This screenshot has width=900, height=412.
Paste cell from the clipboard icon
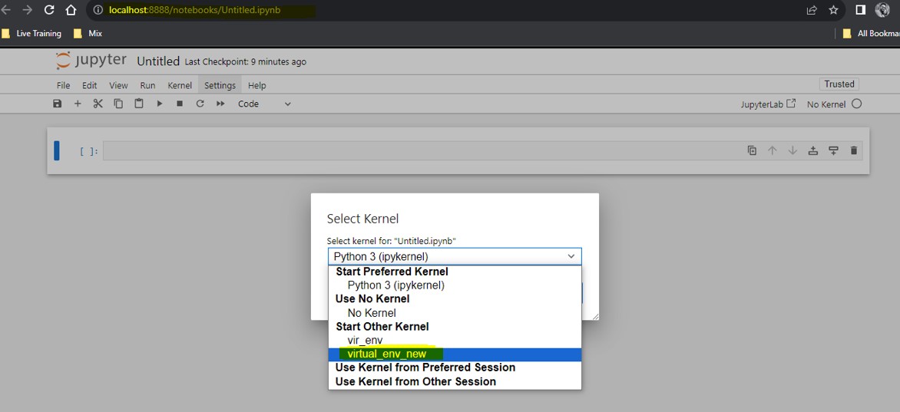tap(139, 104)
